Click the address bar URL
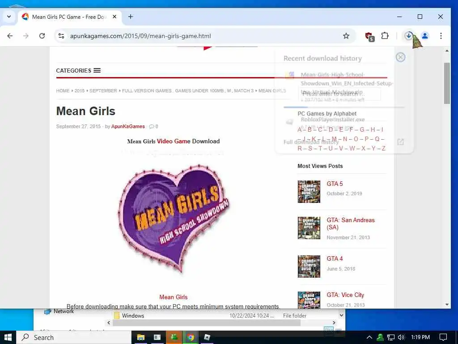 click(140, 36)
